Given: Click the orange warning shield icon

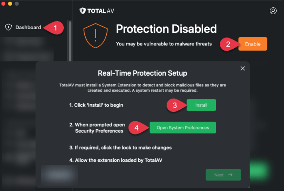Looking at the screenshot, I should click(95, 36).
